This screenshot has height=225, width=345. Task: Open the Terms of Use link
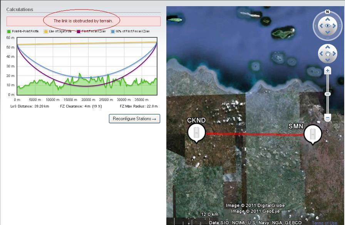(x=324, y=223)
